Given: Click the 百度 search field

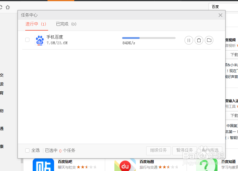Looking at the screenshot, I should (223, 7).
